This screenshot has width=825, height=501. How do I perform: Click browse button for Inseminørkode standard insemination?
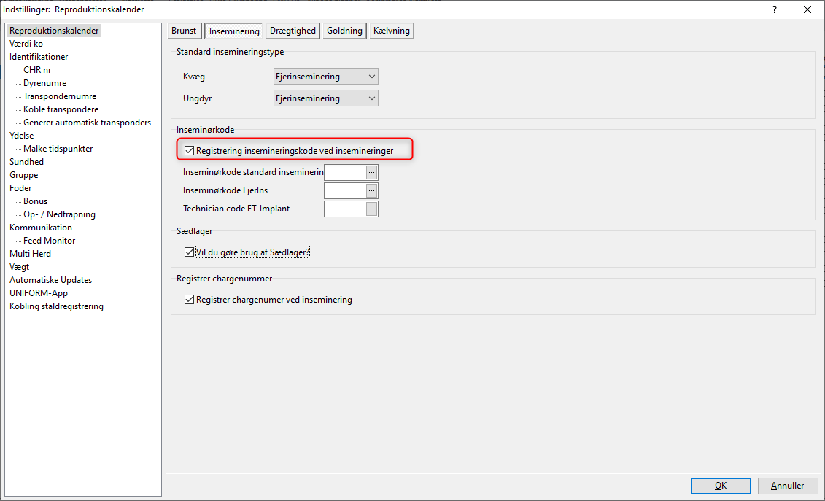(x=372, y=172)
